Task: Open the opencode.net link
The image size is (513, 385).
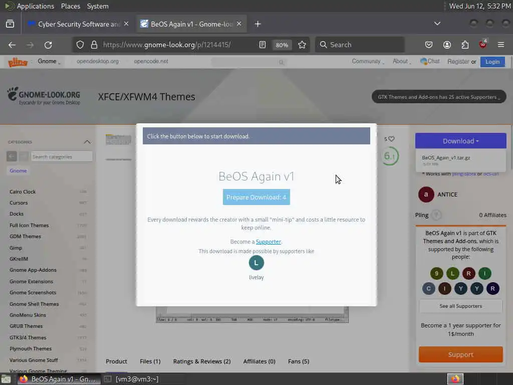Action: [151, 61]
